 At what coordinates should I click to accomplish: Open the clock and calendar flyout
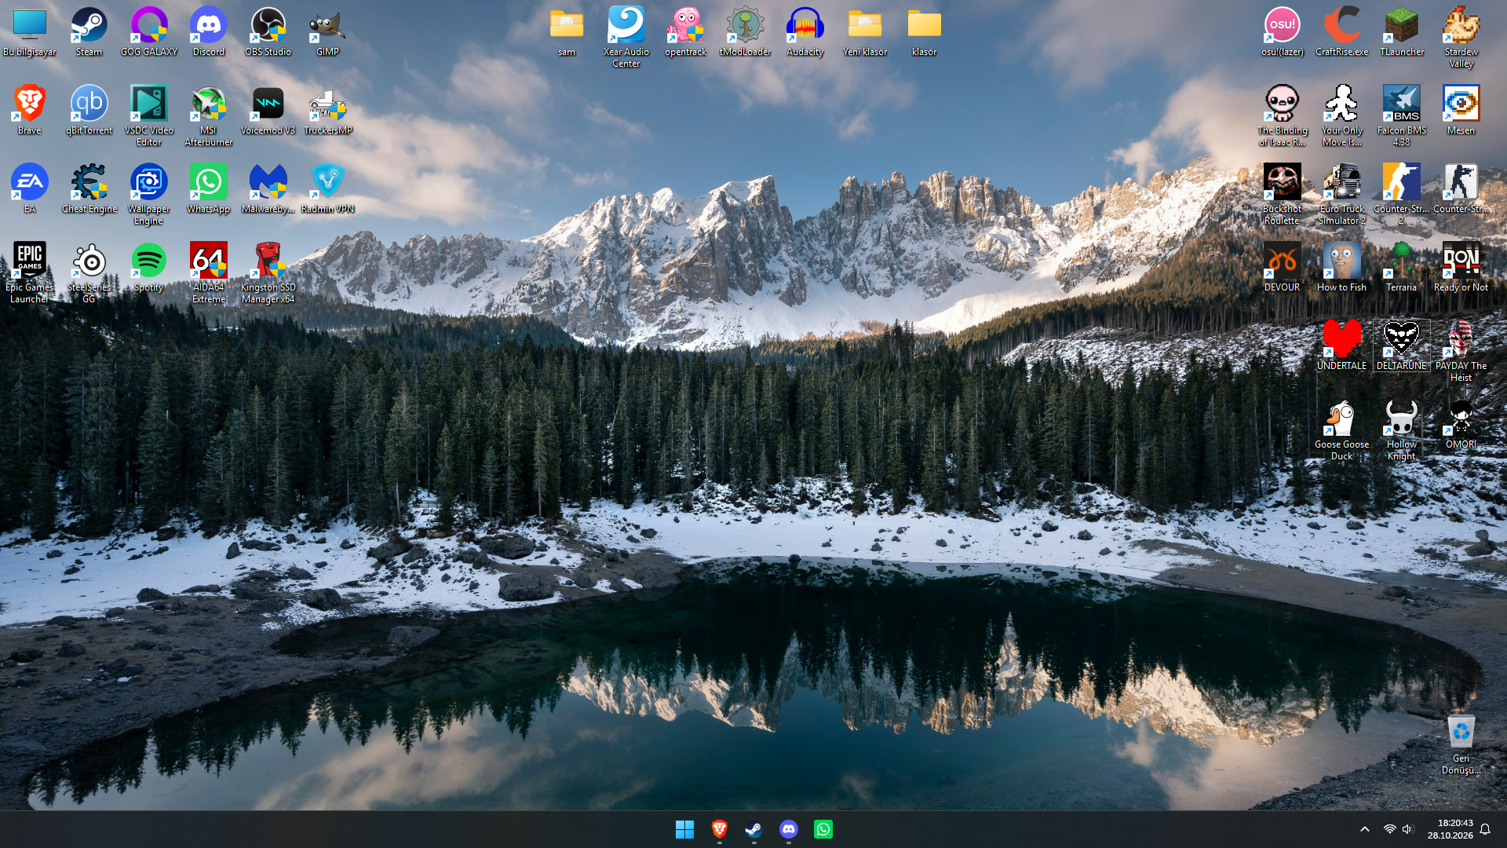click(1450, 829)
